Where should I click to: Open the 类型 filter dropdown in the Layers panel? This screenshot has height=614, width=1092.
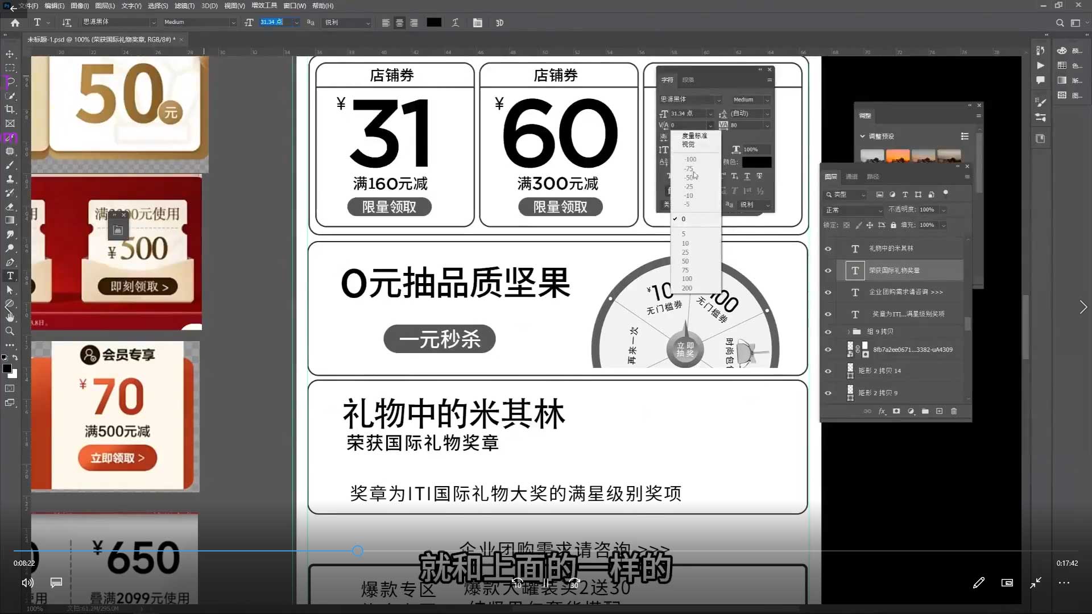pos(845,194)
